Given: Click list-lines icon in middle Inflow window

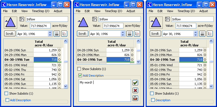Looking at the screenshot, I should (x=130, y=34).
